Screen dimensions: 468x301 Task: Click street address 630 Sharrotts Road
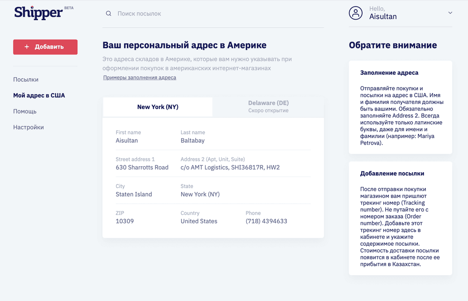[142, 167]
